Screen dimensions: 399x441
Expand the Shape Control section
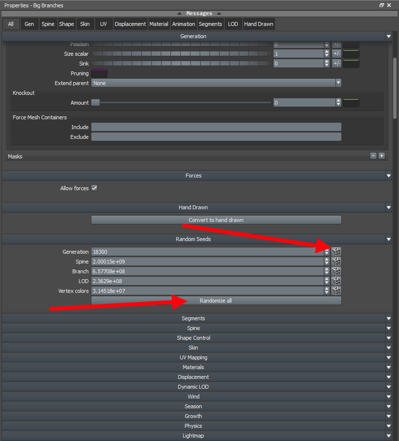point(197,338)
